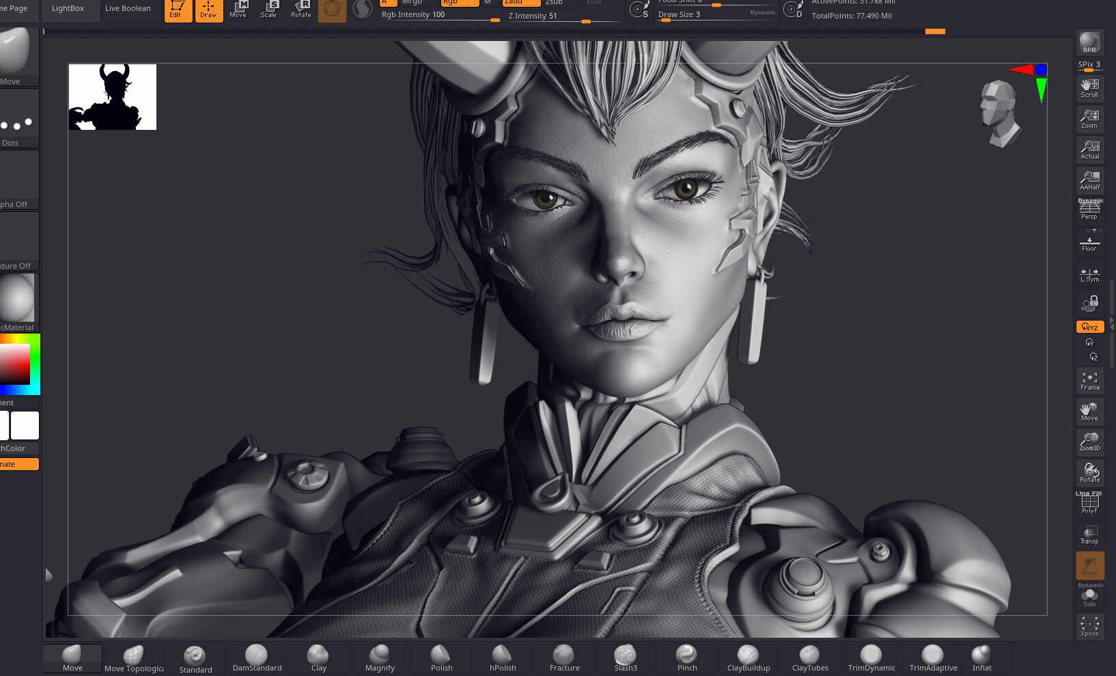Viewport: 1116px width, 676px height.
Task: Select the Scale transform tool
Action: (x=269, y=10)
